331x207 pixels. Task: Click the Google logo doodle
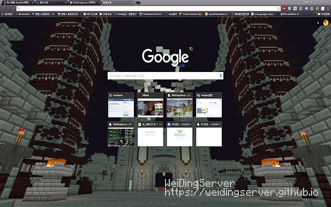click(x=165, y=57)
